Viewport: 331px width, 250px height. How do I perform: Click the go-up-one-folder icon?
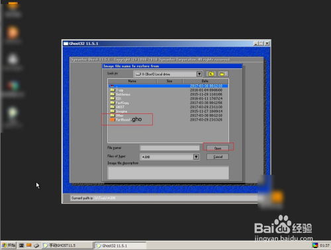tap(211, 74)
